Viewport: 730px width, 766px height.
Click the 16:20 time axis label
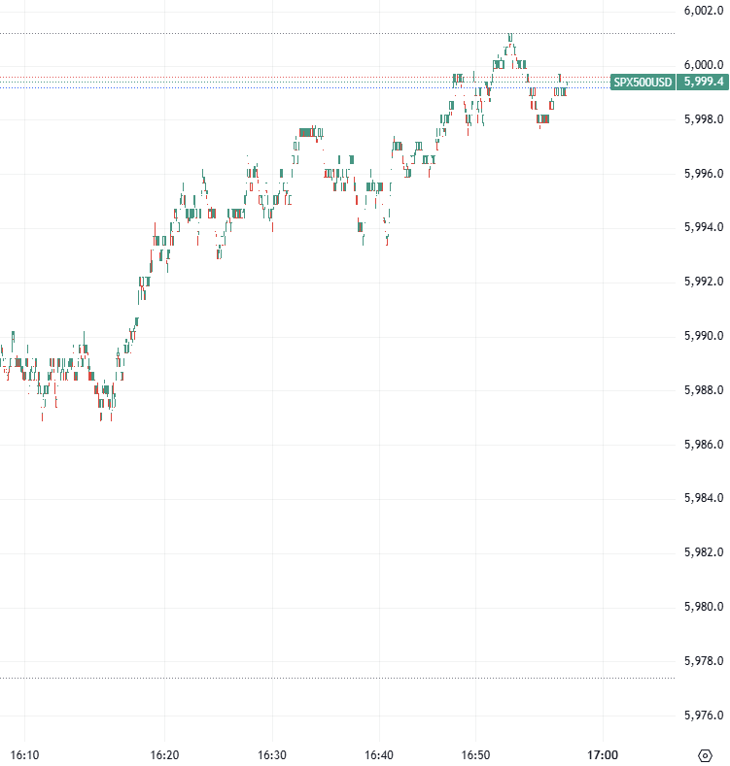164,754
